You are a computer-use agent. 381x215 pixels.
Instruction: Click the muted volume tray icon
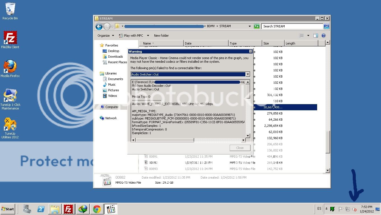point(354,209)
